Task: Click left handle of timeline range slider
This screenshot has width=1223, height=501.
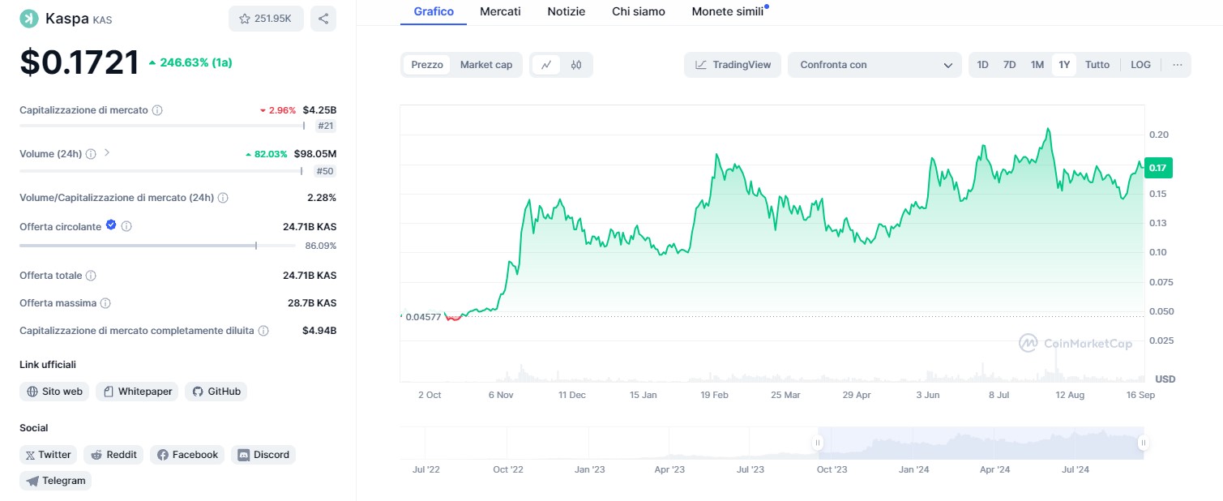Action: coord(818,443)
